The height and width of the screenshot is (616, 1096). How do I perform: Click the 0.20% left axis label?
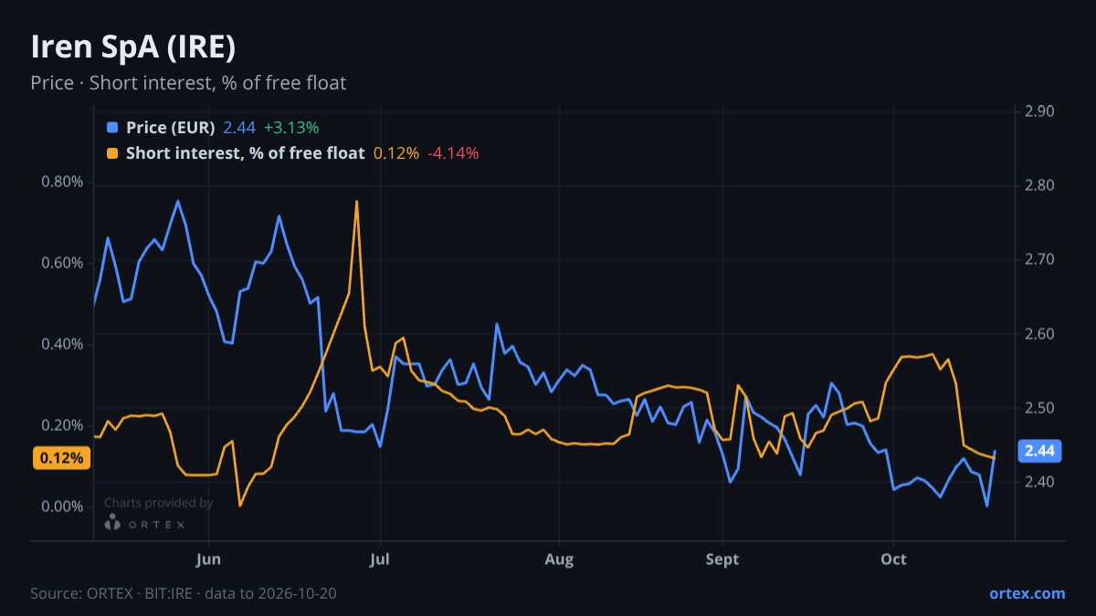[62, 425]
